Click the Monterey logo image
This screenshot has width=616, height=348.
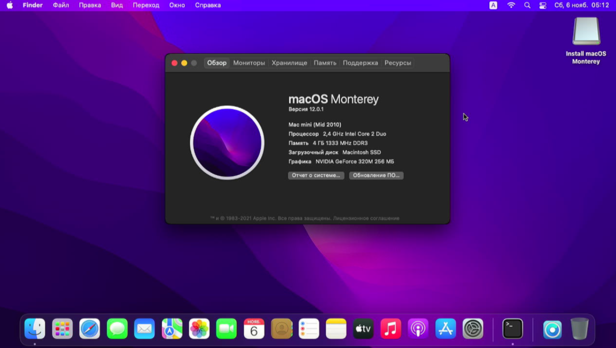point(227,142)
